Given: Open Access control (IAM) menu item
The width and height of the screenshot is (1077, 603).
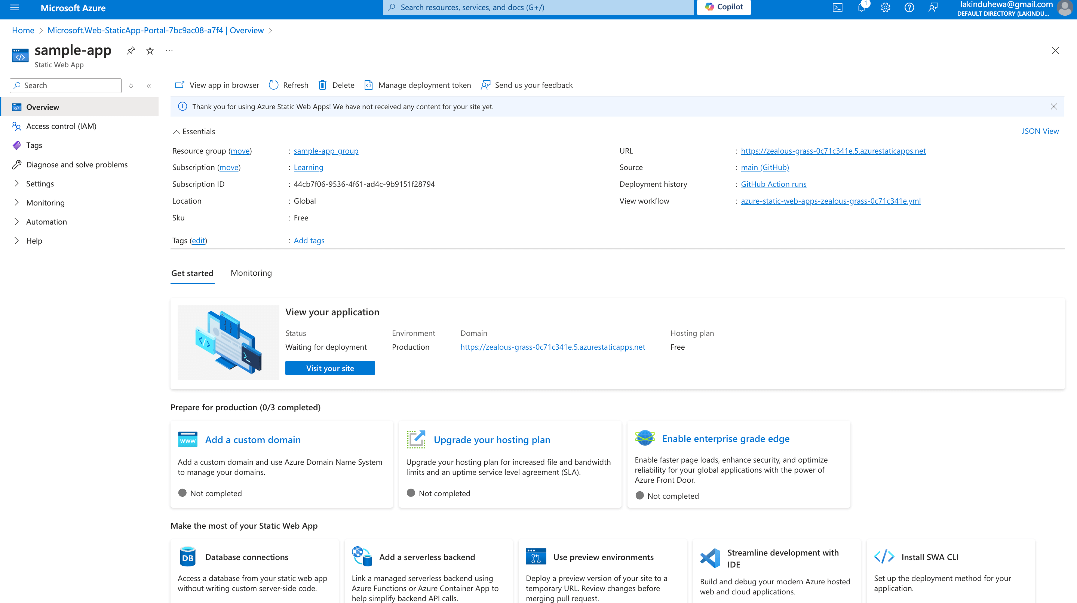Looking at the screenshot, I should coord(61,126).
